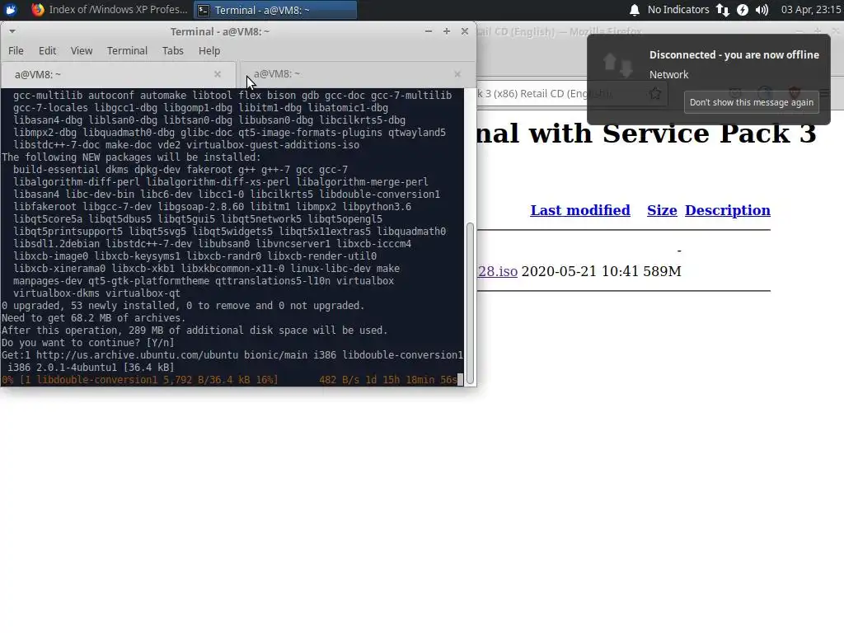This screenshot has width=844, height=633.
Task: Close the second terminal tab
Action: [457, 74]
